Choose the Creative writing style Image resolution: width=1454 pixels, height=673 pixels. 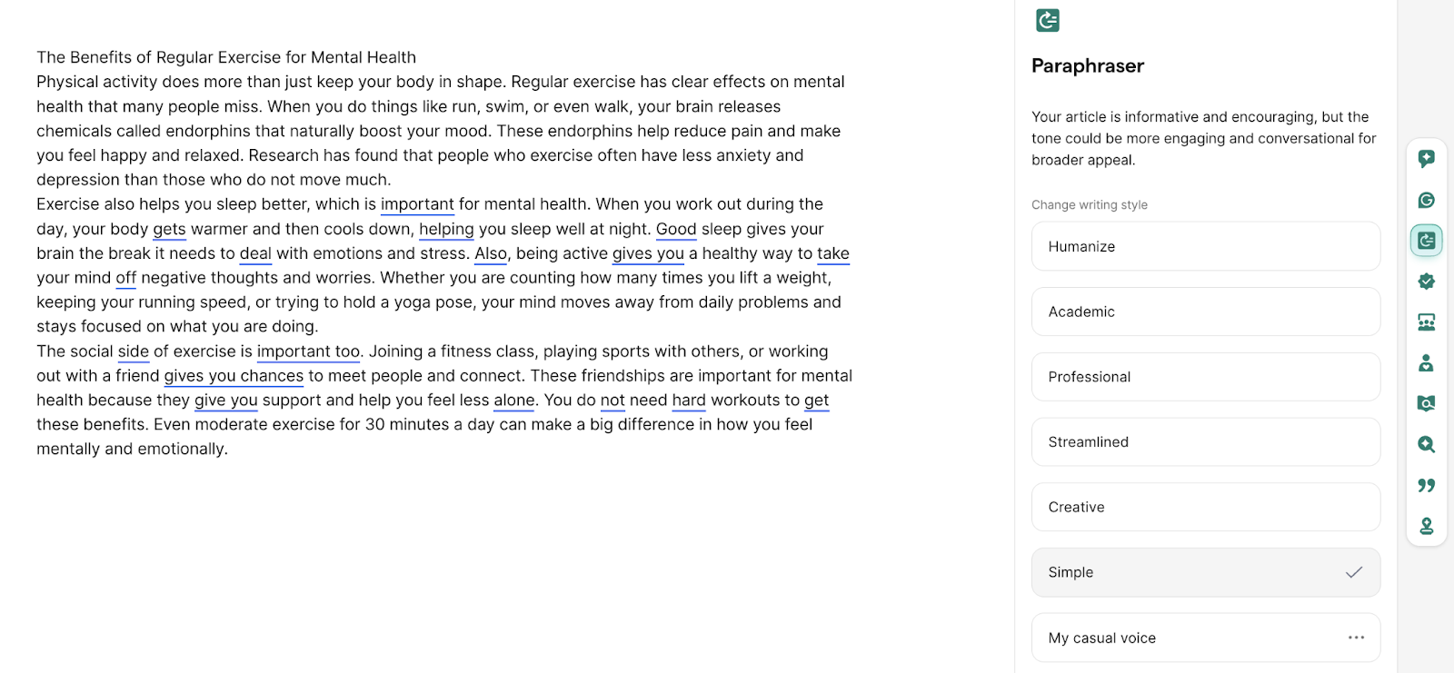pos(1206,507)
